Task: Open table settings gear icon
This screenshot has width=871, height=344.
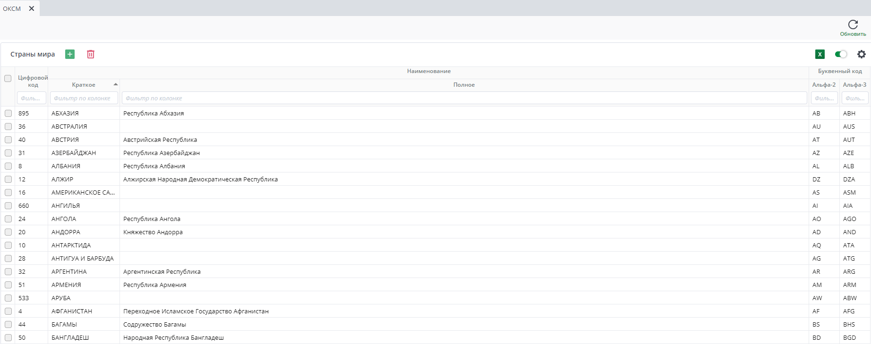Action: (862, 54)
